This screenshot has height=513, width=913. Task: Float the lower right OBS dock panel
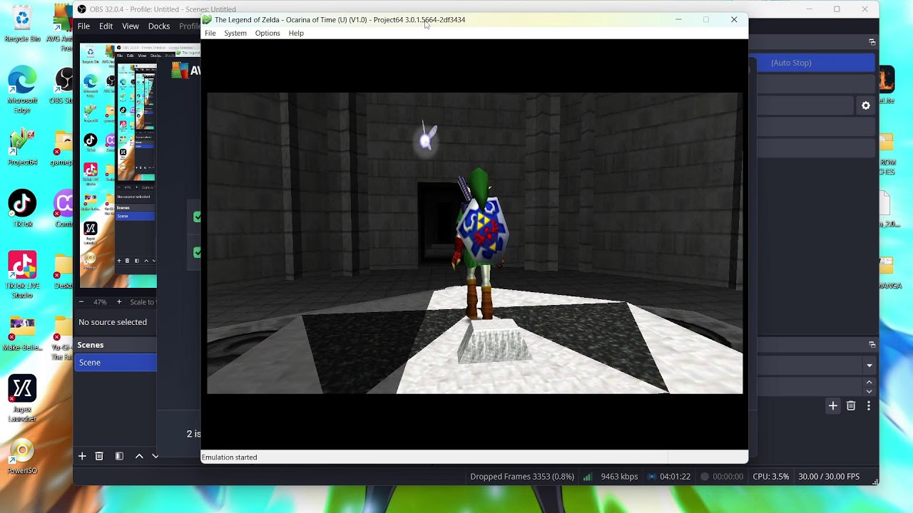click(x=872, y=344)
